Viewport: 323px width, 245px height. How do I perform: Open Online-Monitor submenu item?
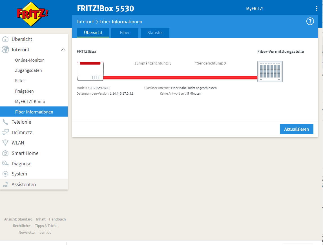[x=30, y=60]
